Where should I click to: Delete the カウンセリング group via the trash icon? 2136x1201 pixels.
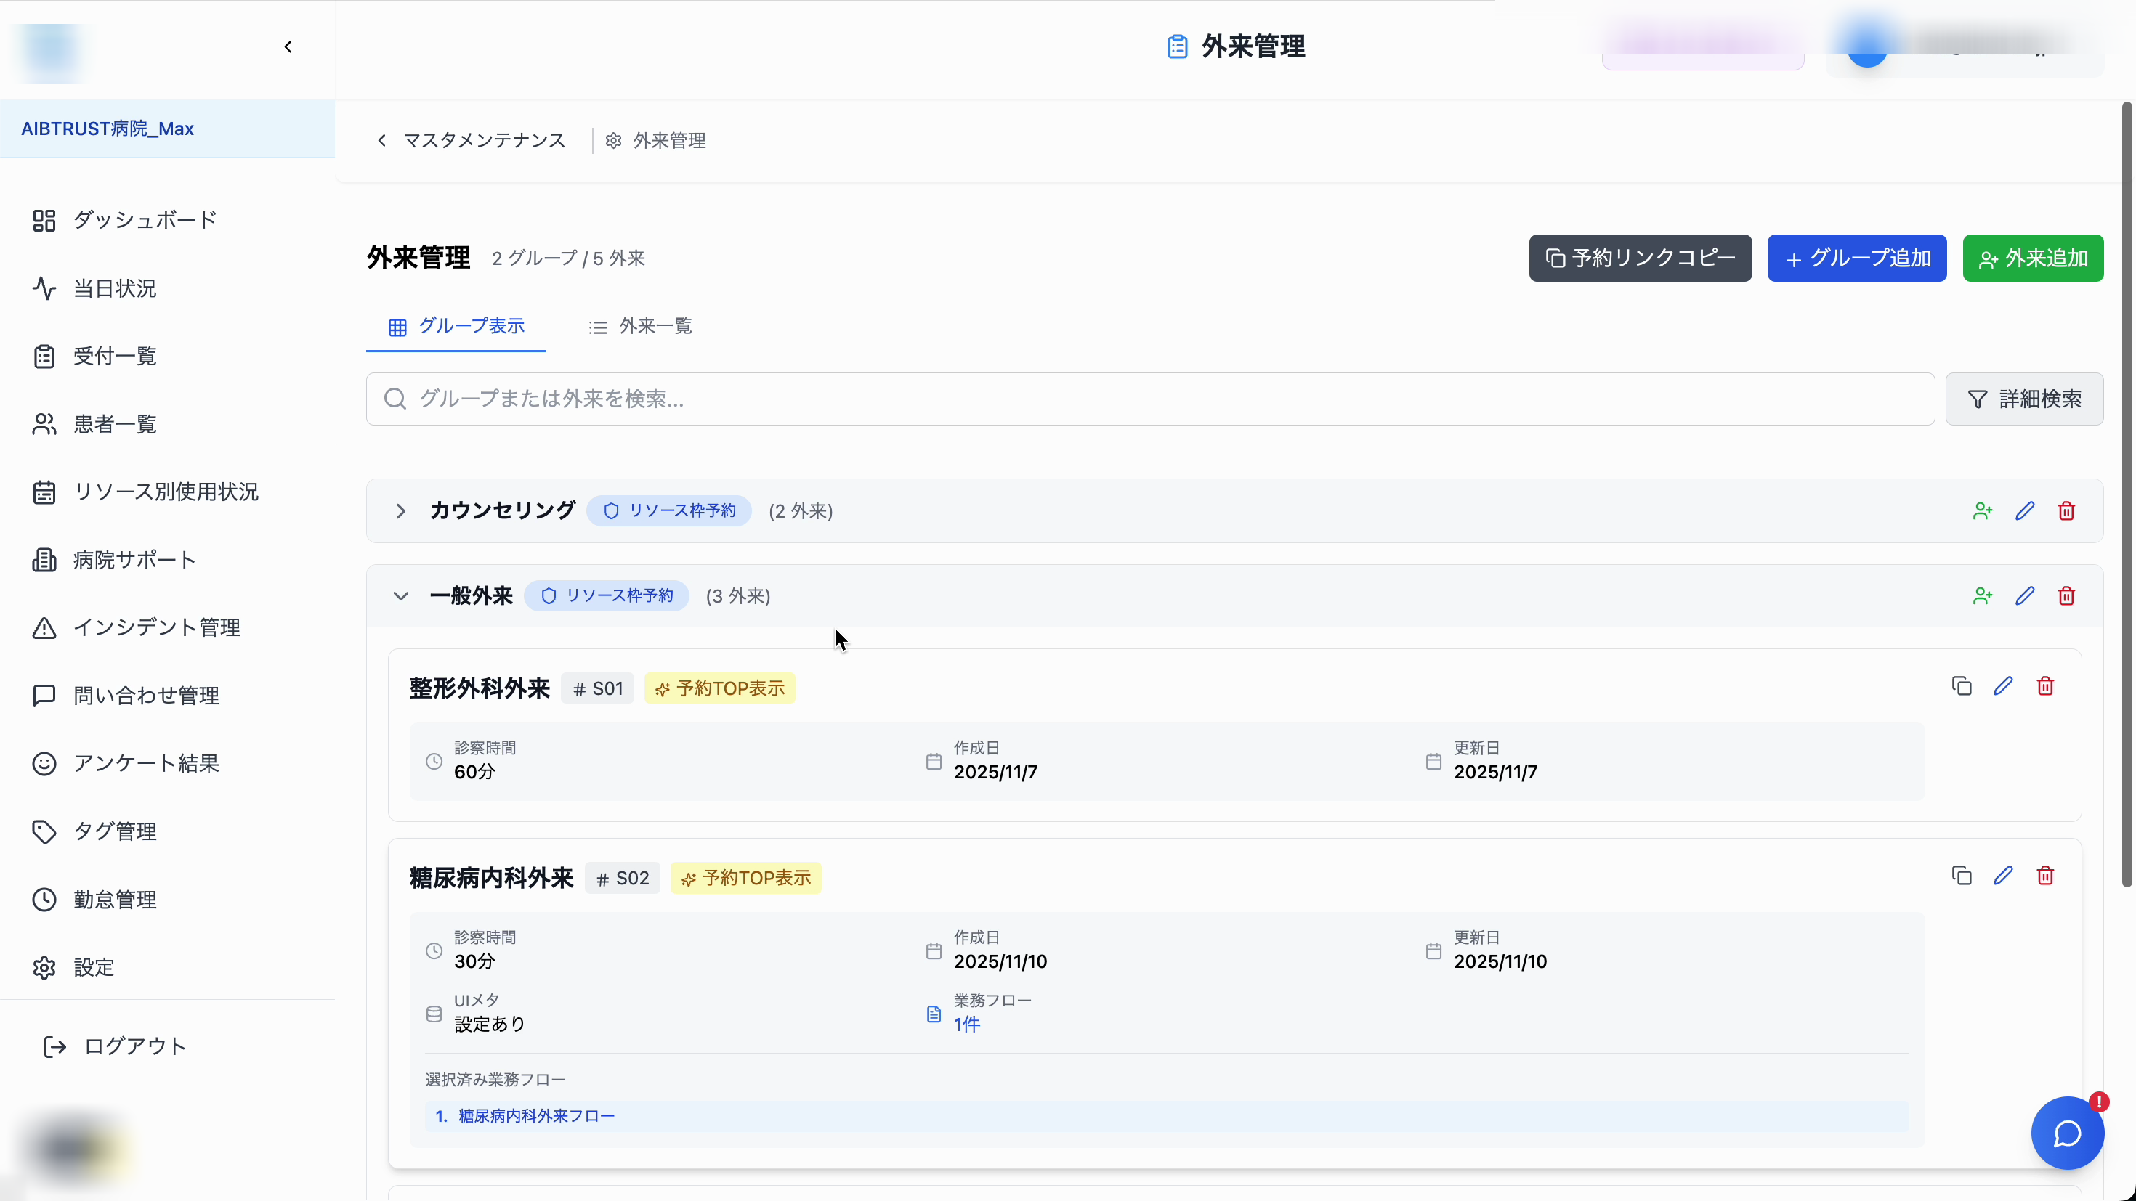tap(2066, 510)
